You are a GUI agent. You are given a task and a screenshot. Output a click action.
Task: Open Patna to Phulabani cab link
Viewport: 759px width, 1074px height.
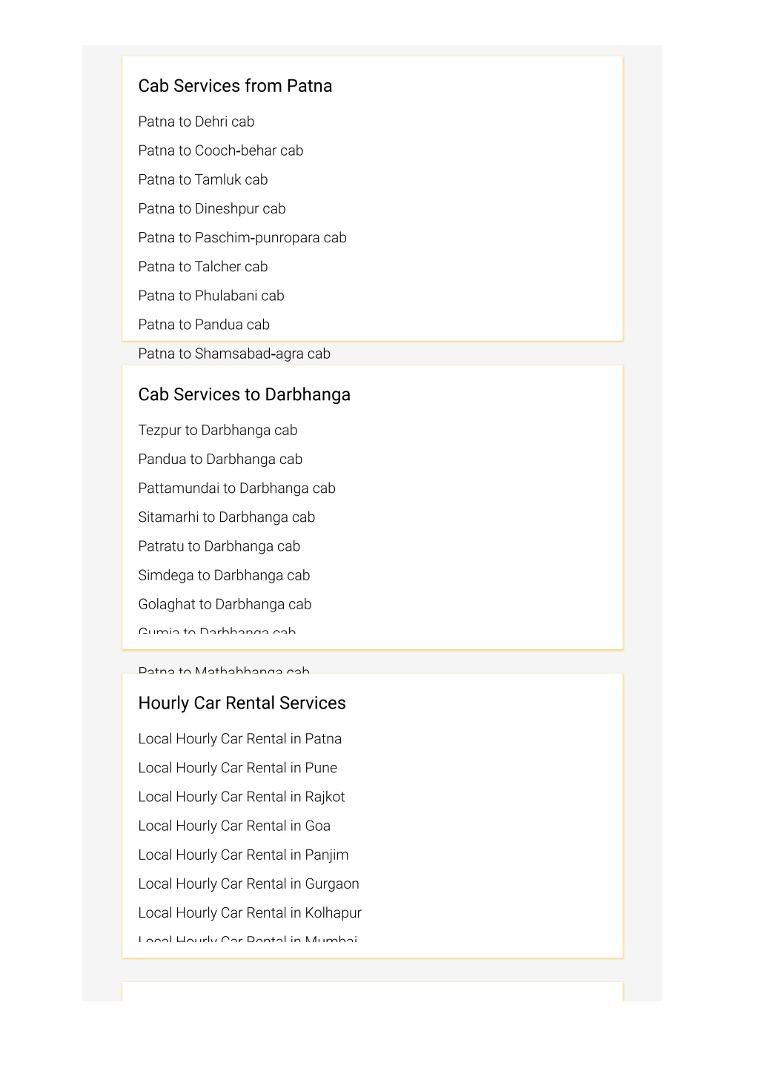[x=211, y=295]
